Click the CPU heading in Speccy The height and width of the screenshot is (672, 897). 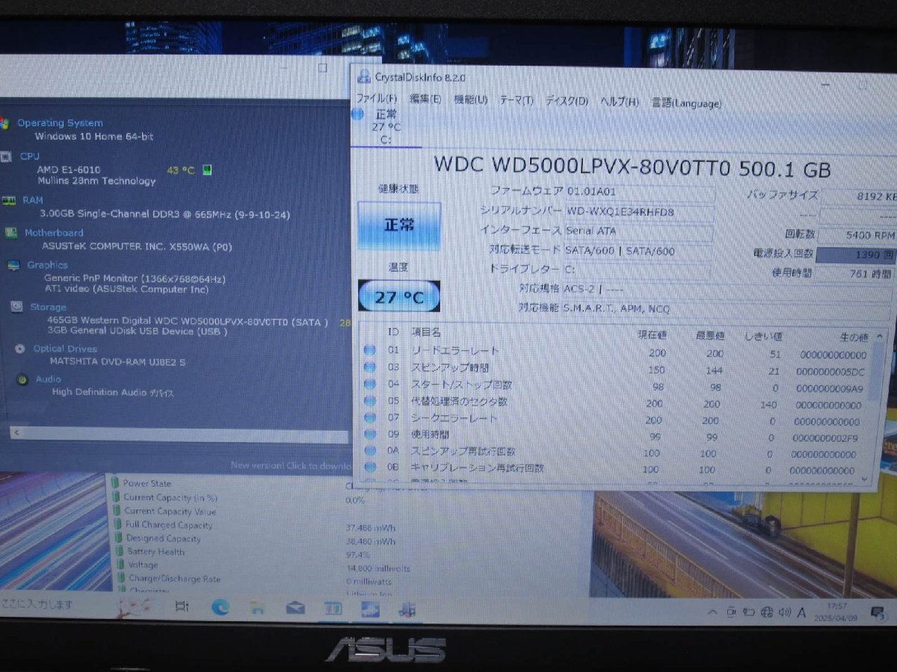pyautogui.click(x=30, y=156)
